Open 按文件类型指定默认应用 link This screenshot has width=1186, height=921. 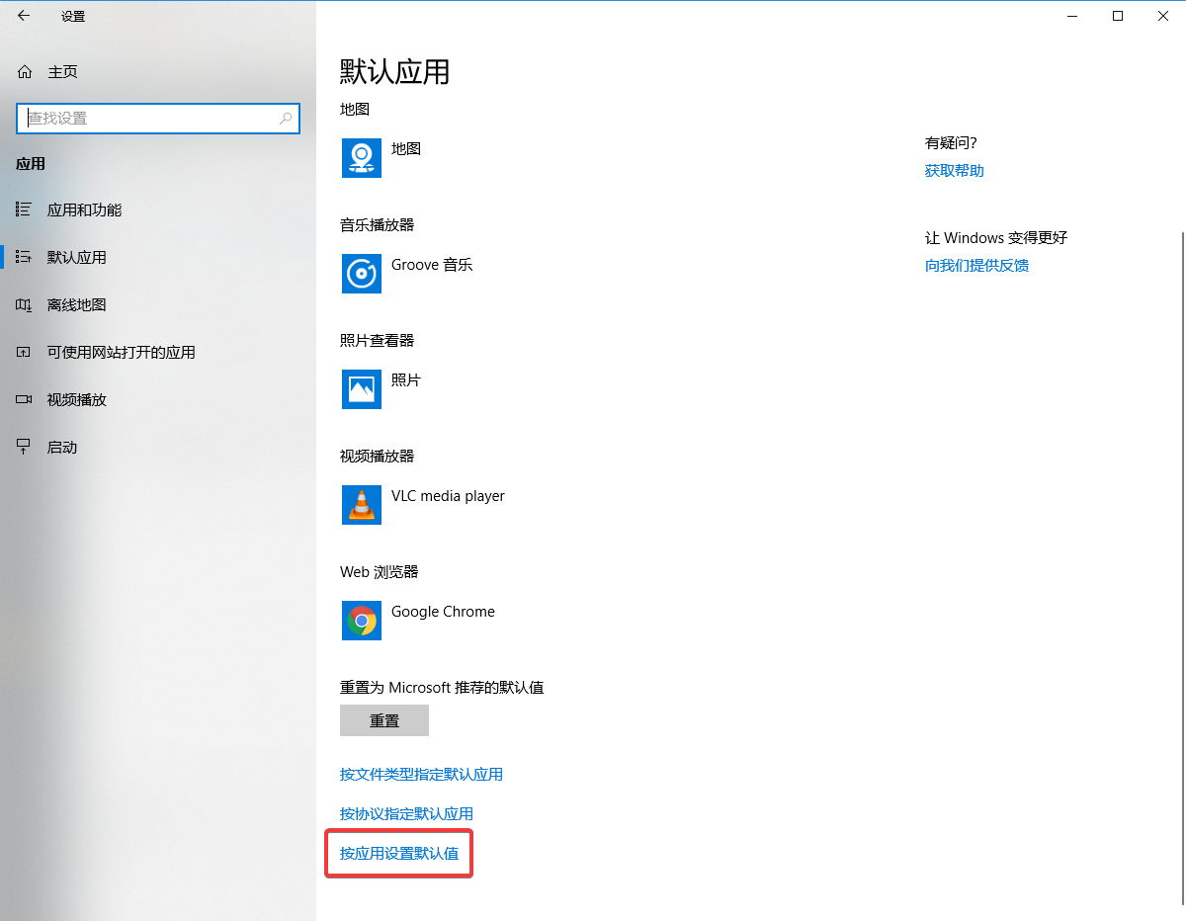pyautogui.click(x=421, y=774)
